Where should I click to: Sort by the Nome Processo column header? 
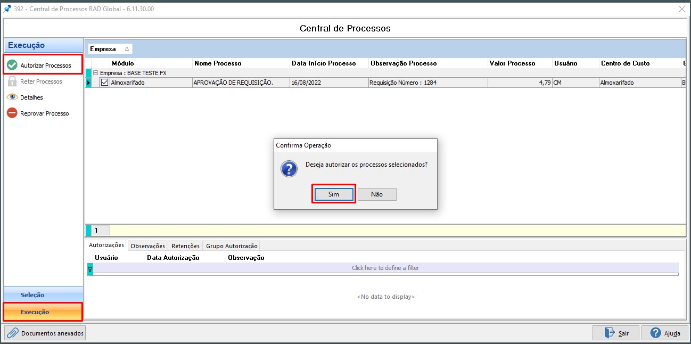click(x=241, y=63)
